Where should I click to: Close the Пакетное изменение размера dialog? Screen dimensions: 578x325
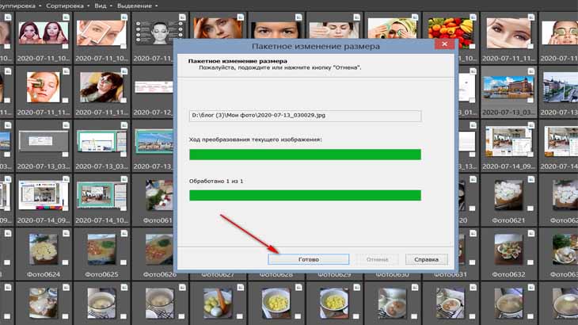point(444,44)
